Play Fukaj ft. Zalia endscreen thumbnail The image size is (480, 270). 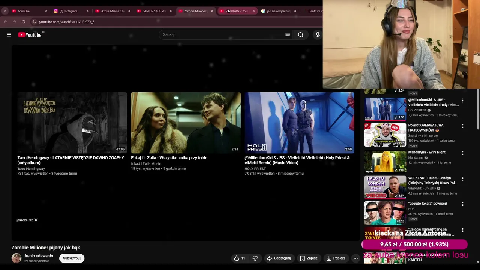[x=186, y=123]
